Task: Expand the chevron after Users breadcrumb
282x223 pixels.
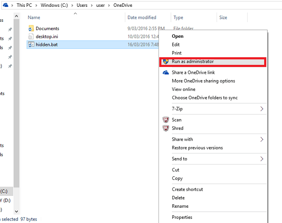Action: click(92, 6)
